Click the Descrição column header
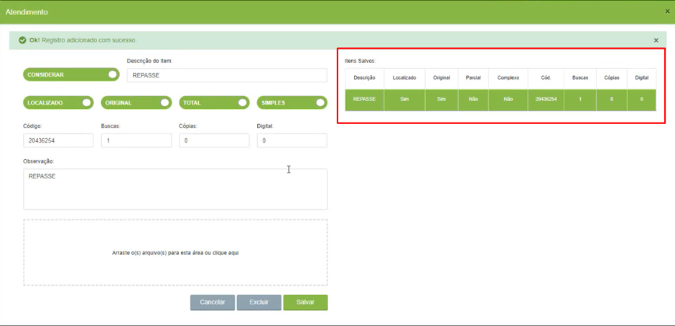The height and width of the screenshot is (326, 675). (x=364, y=78)
